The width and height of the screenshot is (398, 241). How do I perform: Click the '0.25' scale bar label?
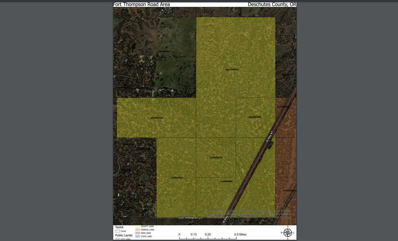(208, 234)
